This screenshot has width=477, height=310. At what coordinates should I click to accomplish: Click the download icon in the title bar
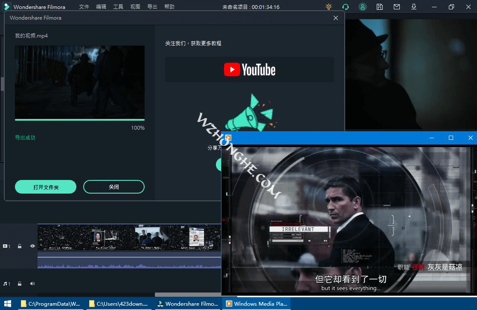point(413,7)
